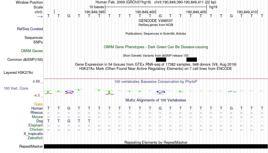Click Publications: Sequences in Scientific Articles title
The width and height of the screenshot is (268, 153).
click(x=156, y=34)
